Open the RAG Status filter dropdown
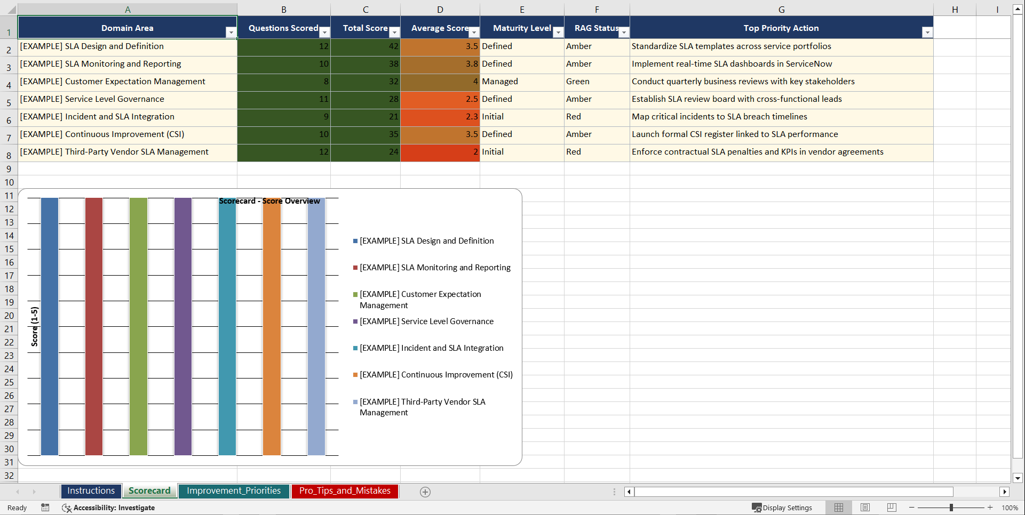The width and height of the screenshot is (1025, 515). (624, 32)
